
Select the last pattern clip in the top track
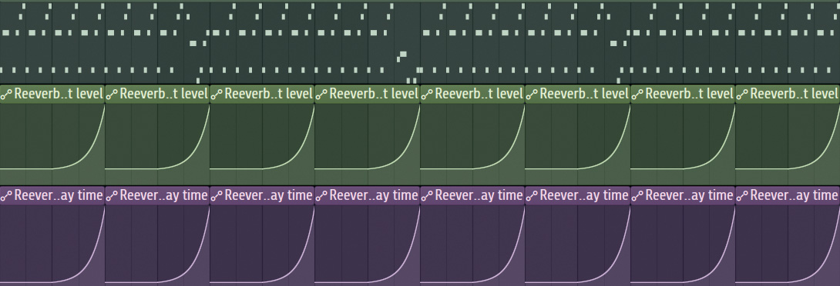click(x=788, y=43)
